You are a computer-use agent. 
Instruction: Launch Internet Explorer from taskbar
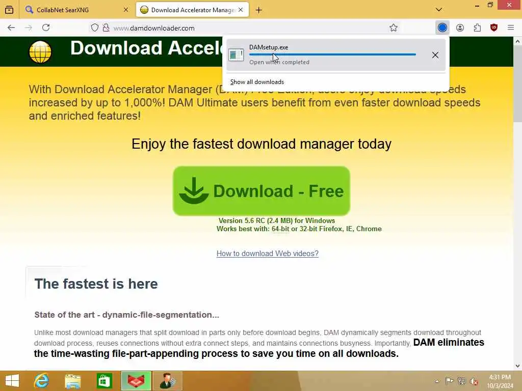pos(42,381)
